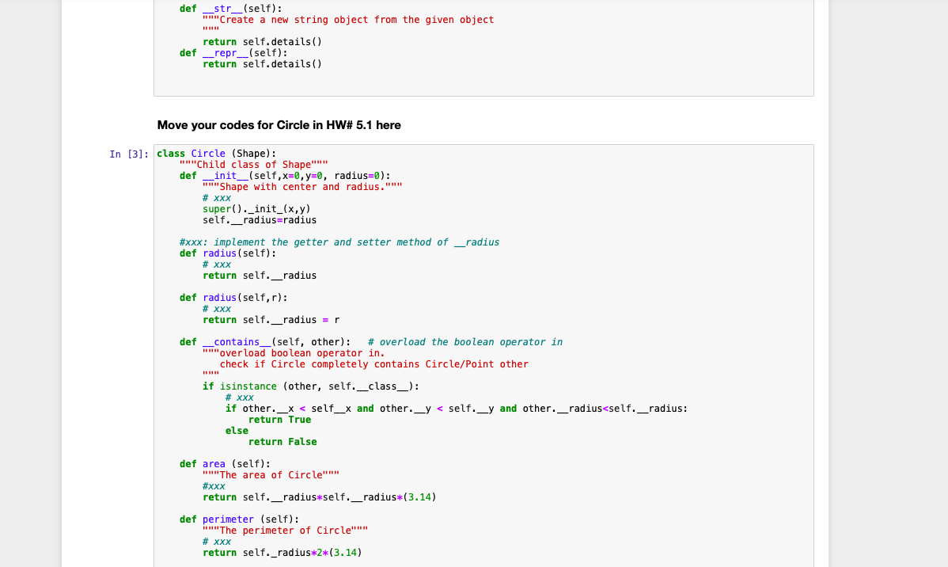Click the else keyword in __contains__
The width and height of the screenshot is (948, 567).
coord(236,430)
